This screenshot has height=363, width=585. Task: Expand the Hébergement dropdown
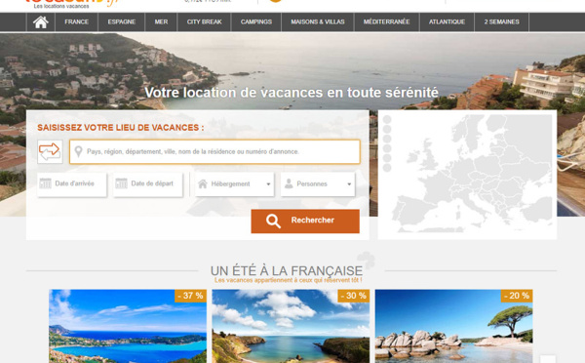[234, 184]
